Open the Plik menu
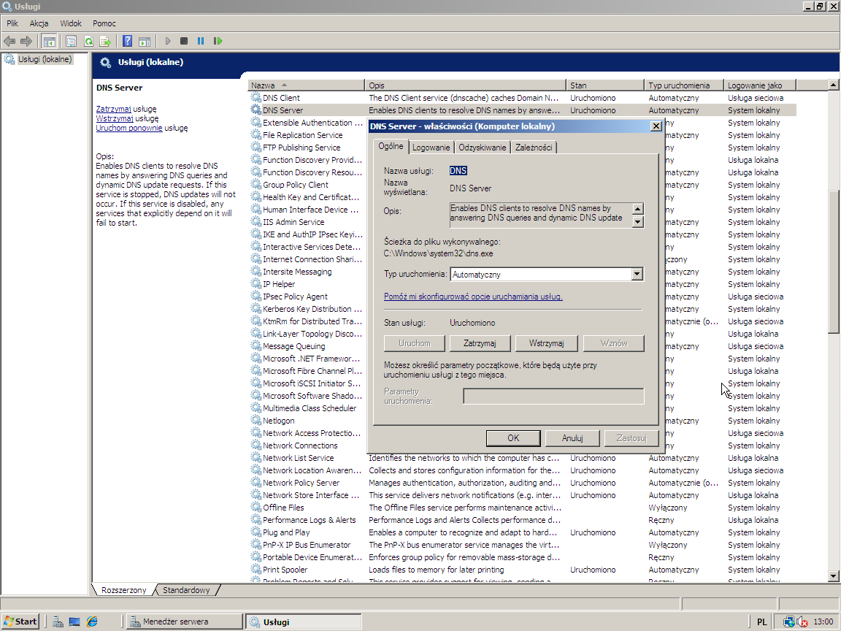The image size is (841, 631). 12,23
